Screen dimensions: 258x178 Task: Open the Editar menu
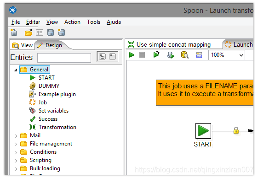(33, 22)
